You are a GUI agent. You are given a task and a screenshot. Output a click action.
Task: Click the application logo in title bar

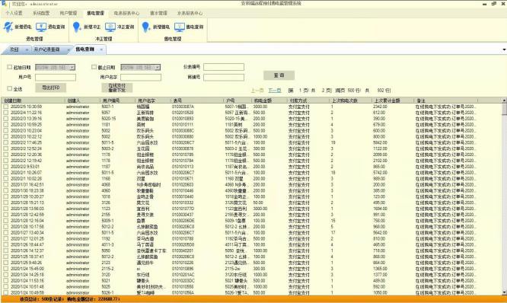(x=4, y=4)
